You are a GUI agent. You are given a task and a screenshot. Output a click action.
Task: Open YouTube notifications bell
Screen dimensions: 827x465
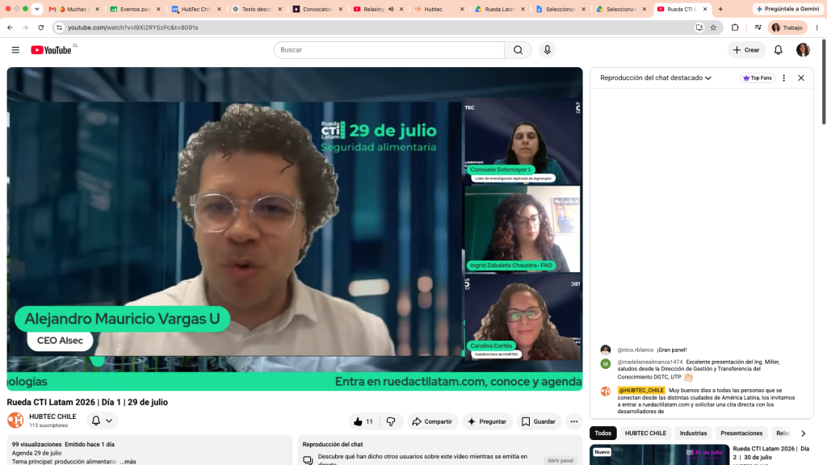pos(778,50)
